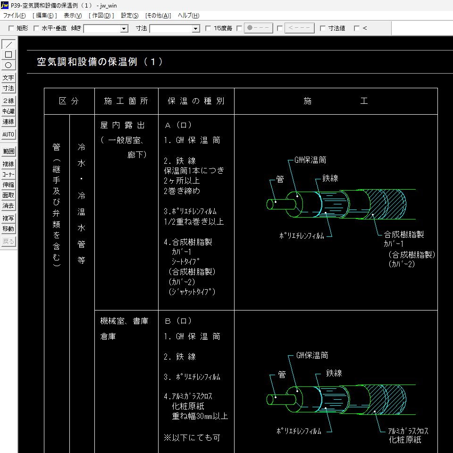This screenshot has height=453, width=453.
Task: Select the rectangle drawing tool
Action: click(8, 55)
